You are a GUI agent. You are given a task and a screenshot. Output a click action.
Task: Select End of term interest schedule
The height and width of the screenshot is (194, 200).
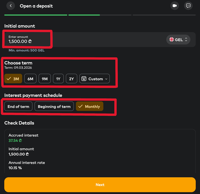pyautogui.click(x=18, y=106)
